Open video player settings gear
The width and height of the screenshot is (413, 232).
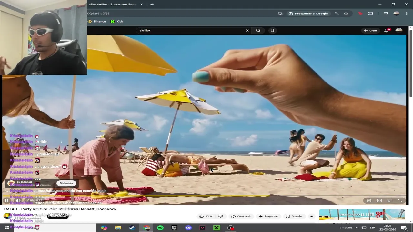pos(369,201)
